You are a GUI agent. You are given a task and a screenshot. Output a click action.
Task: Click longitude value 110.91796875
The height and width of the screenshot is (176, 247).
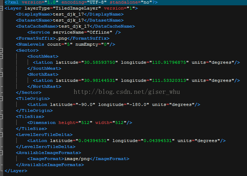tap(169, 62)
